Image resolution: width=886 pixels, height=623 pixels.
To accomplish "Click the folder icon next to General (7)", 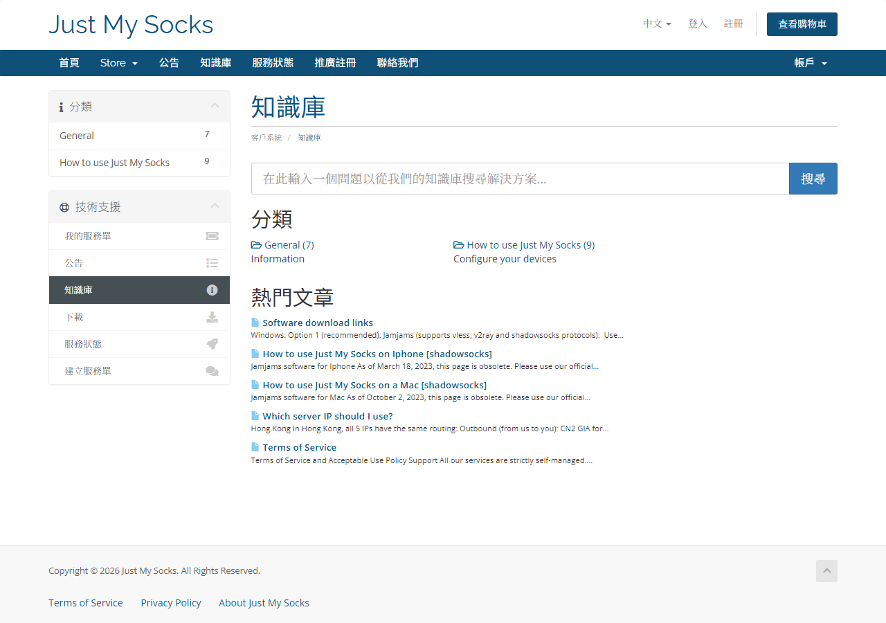I will pos(256,245).
